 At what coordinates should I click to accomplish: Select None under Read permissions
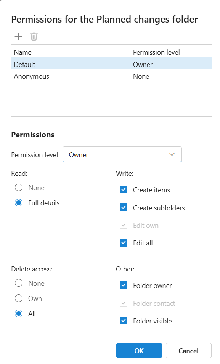pos(19,187)
